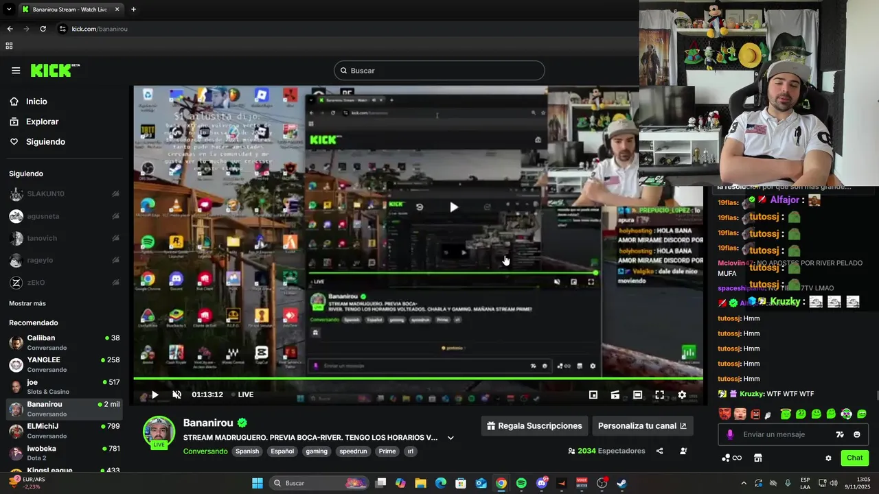Select the gaming tag
Image resolution: width=879 pixels, height=494 pixels.
point(317,451)
